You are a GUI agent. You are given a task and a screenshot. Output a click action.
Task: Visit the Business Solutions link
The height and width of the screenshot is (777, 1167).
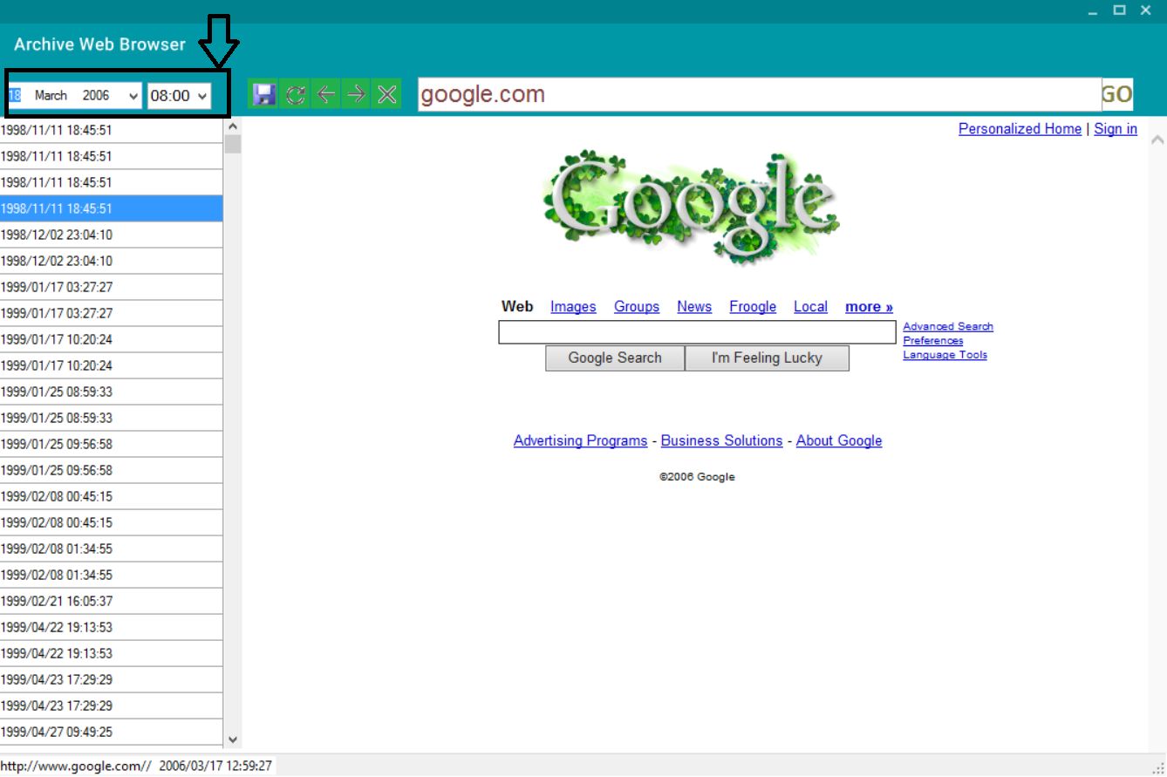(x=721, y=440)
